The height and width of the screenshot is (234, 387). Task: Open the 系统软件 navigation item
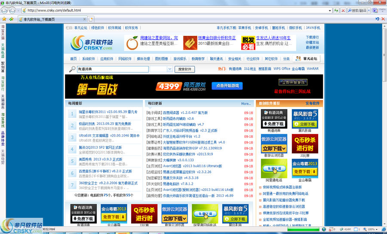point(88,59)
